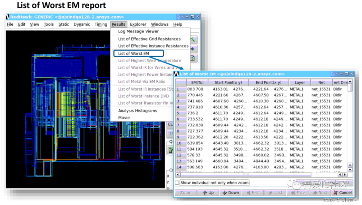Click Cancel in List of Worst EM
362x205 pixels.
pyautogui.click(x=342, y=193)
